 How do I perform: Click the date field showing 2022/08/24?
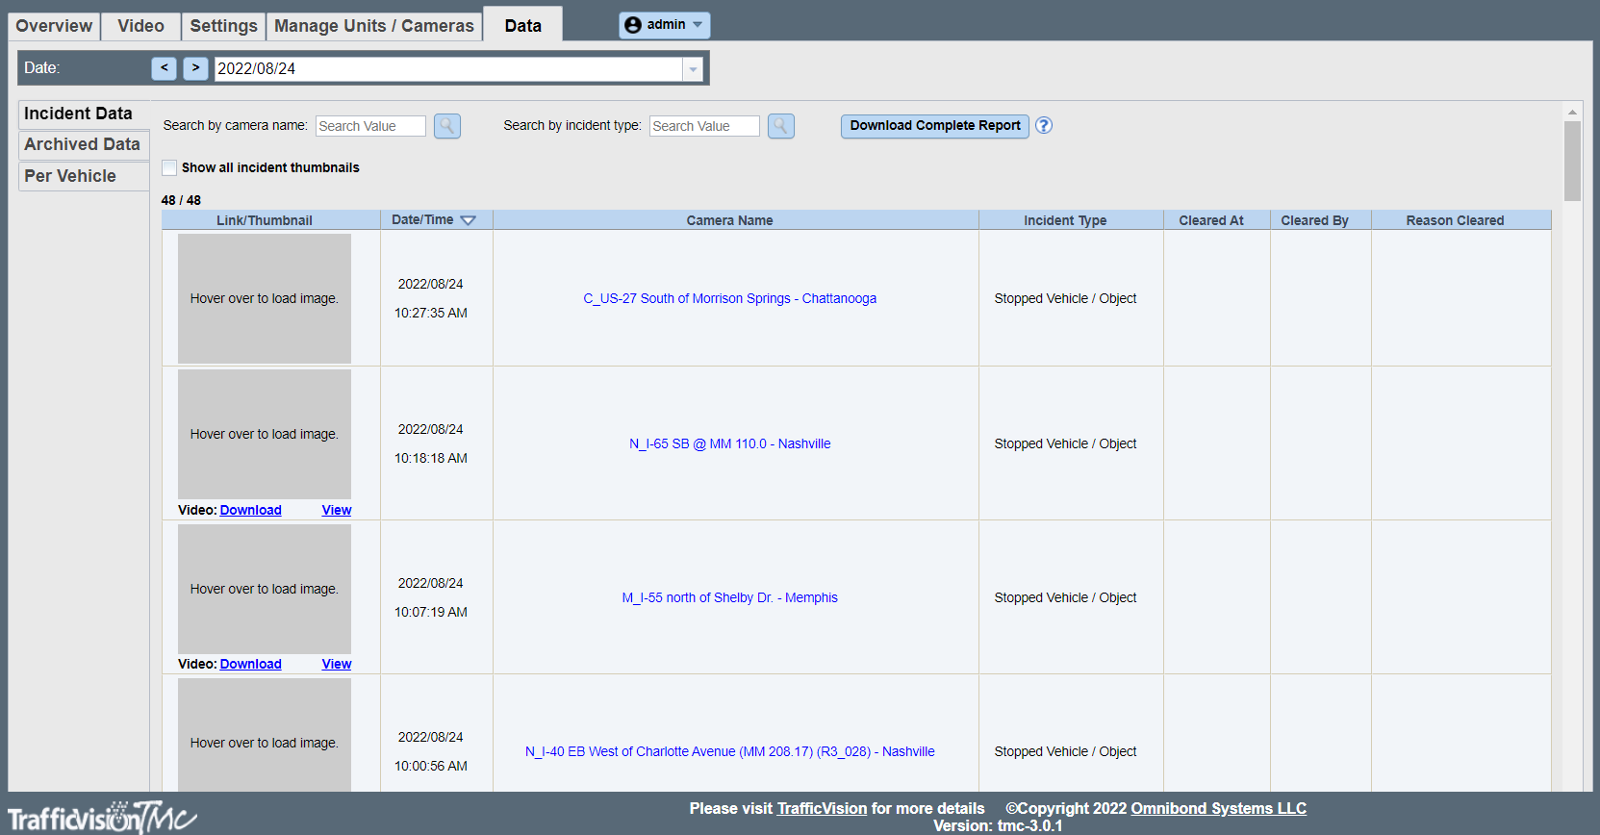tap(448, 69)
